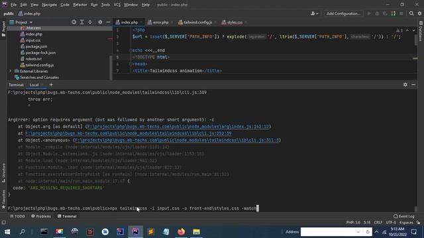Open the Code menu
Viewport: 424px width, 238px height.
(65, 5)
